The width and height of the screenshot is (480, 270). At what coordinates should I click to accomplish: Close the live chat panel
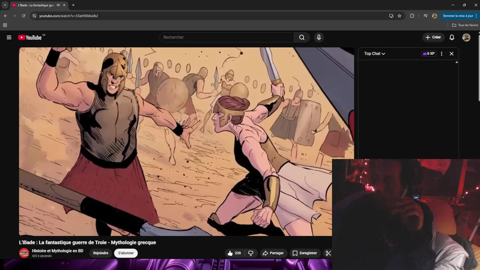[x=451, y=54]
